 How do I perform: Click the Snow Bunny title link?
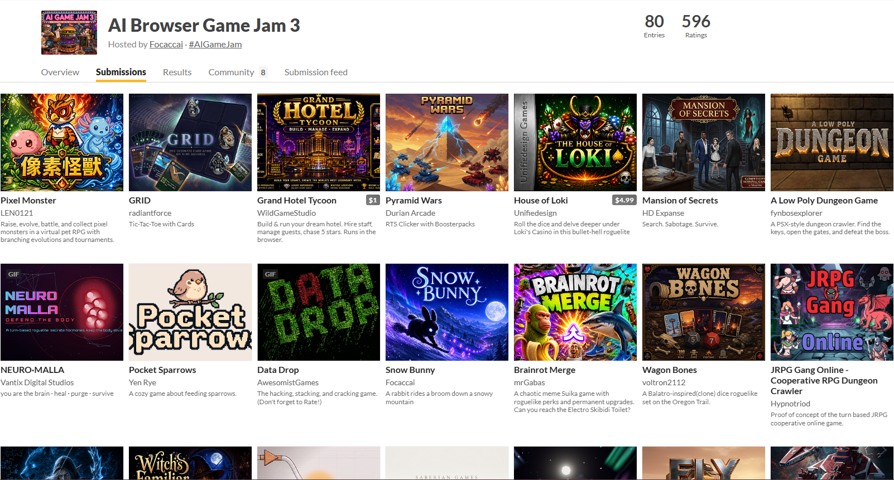click(410, 370)
